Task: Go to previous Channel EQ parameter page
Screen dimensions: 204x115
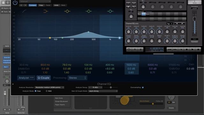Action: click(x=177, y=24)
